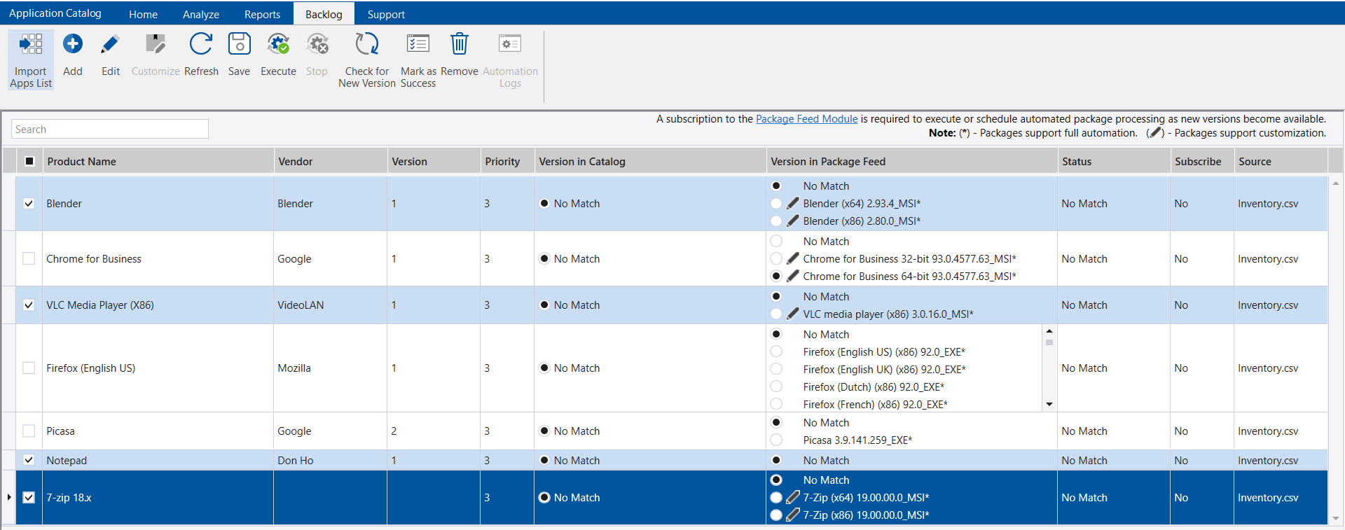1345x530 pixels.
Task: Click Firefox package list scroll down arrow
Action: pyautogui.click(x=1049, y=404)
